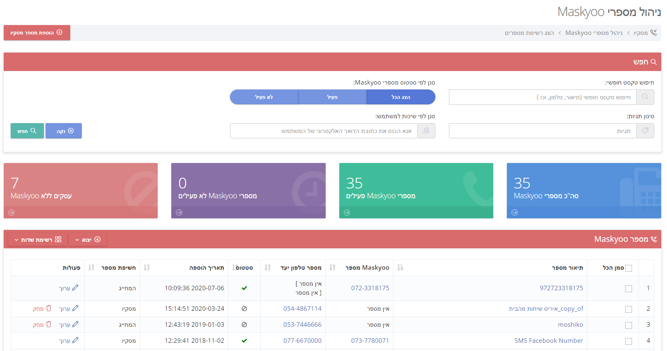This screenshot has width=667, height=351.
Task: Check the checkbox for the moshiko row
Action: [x=628, y=325]
